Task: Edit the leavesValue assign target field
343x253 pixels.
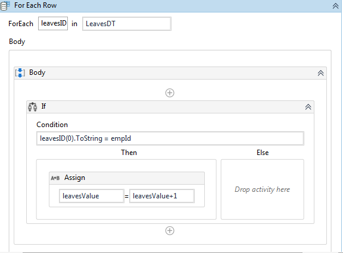Action: pyautogui.click(x=92, y=196)
